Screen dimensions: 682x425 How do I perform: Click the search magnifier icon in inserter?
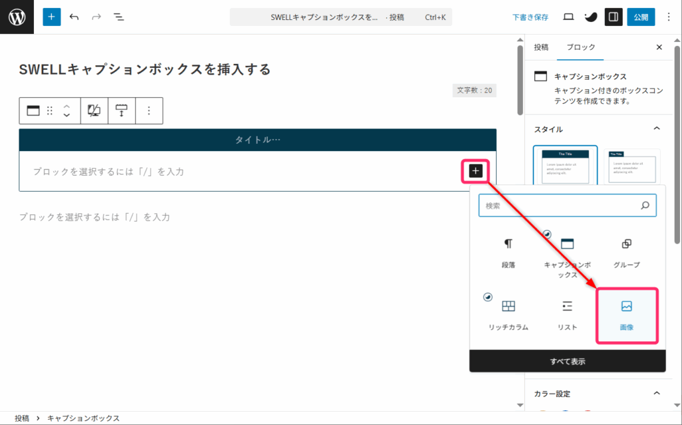click(645, 205)
